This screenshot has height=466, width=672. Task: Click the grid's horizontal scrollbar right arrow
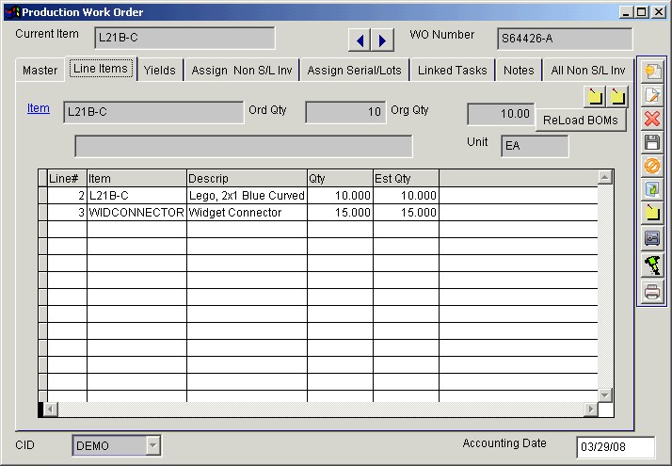click(x=591, y=410)
